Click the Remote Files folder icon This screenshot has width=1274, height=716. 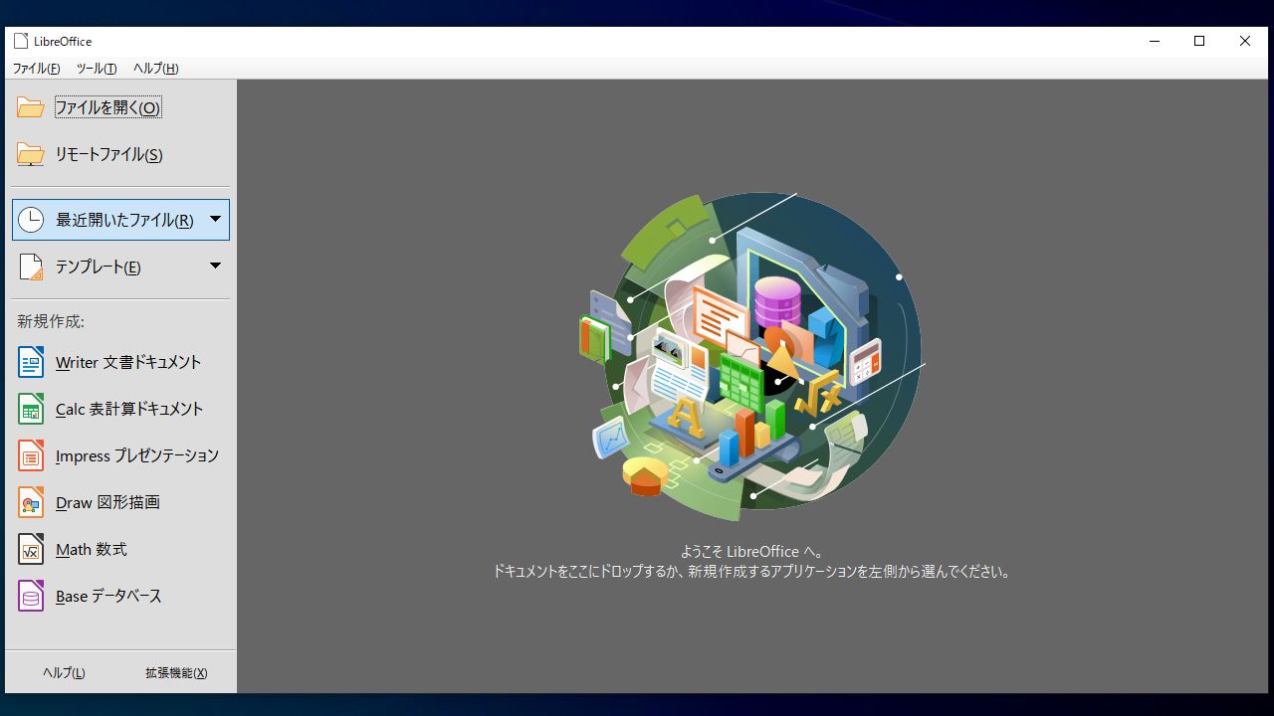pyautogui.click(x=30, y=154)
